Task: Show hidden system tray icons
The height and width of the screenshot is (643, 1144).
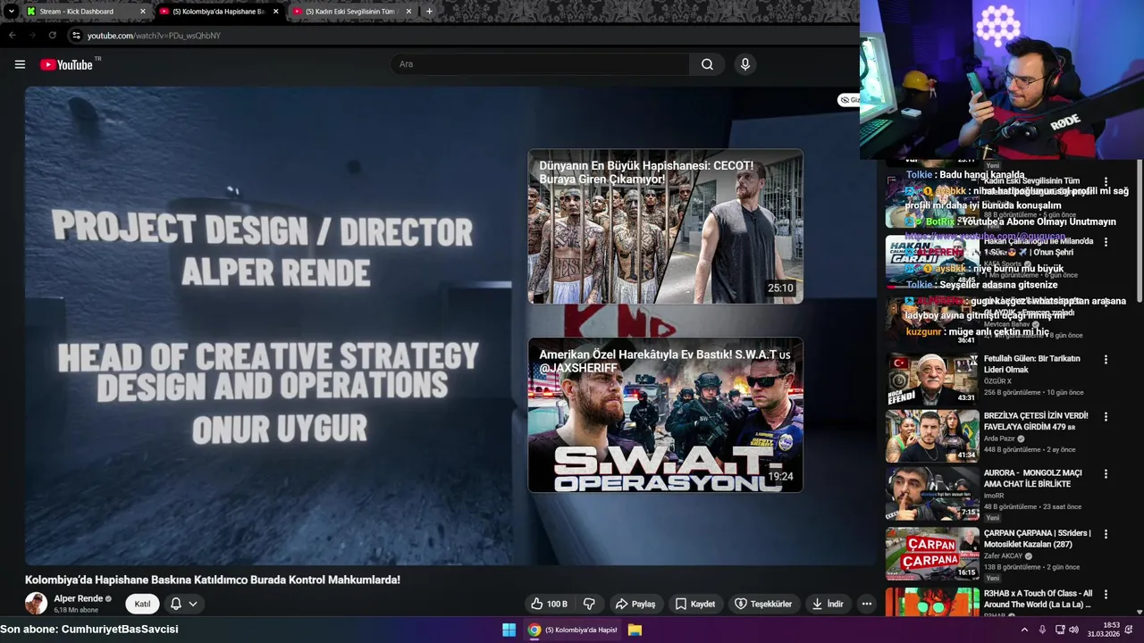Action: click(1024, 630)
